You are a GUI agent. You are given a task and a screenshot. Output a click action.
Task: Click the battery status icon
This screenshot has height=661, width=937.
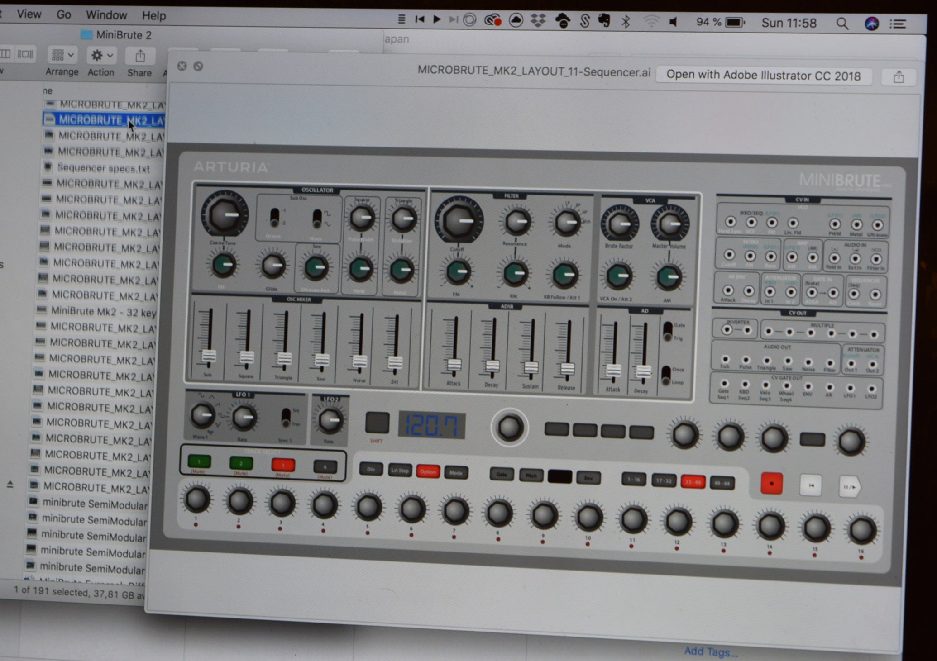point(735,22)
